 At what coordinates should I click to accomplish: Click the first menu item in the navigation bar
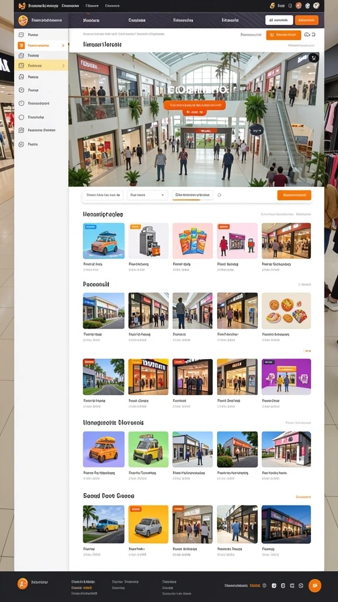pyautogui.click(x=91, y=21)
